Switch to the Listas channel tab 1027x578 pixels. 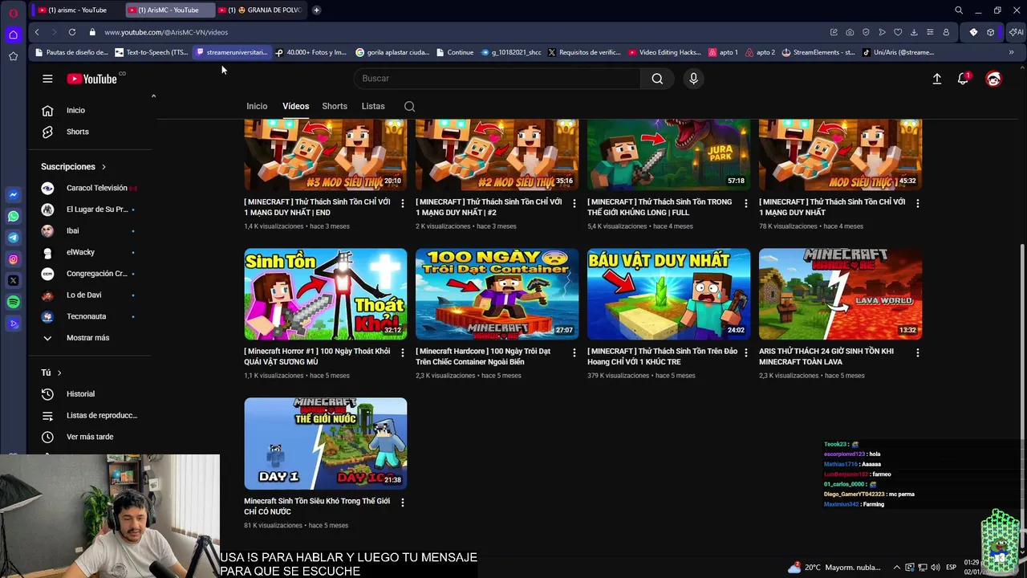point(373,106)
